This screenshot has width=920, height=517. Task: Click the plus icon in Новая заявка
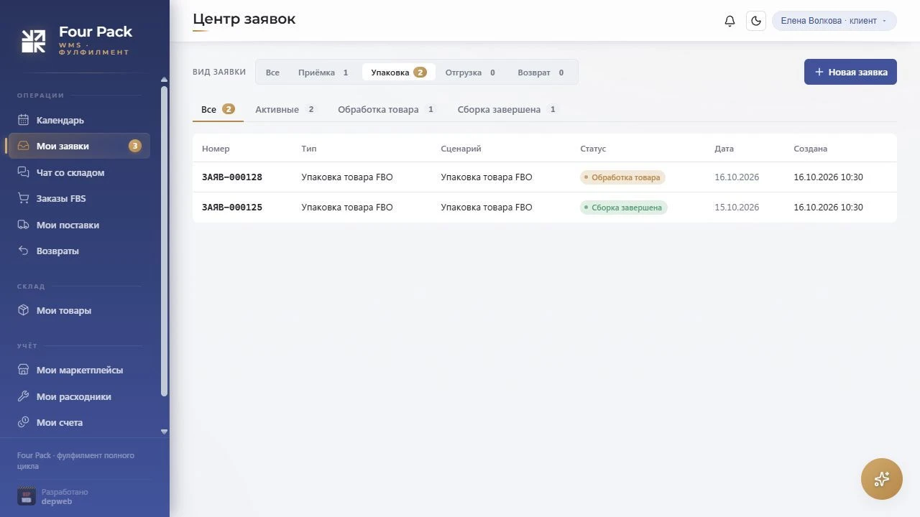coord(819,72)
